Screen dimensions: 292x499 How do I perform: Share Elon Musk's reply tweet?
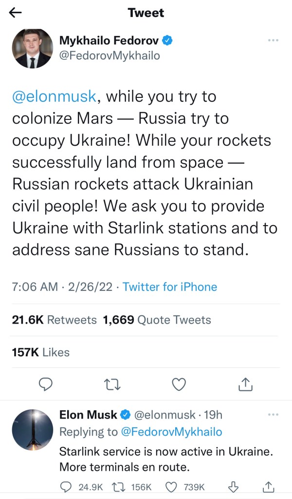click(268, 486)
